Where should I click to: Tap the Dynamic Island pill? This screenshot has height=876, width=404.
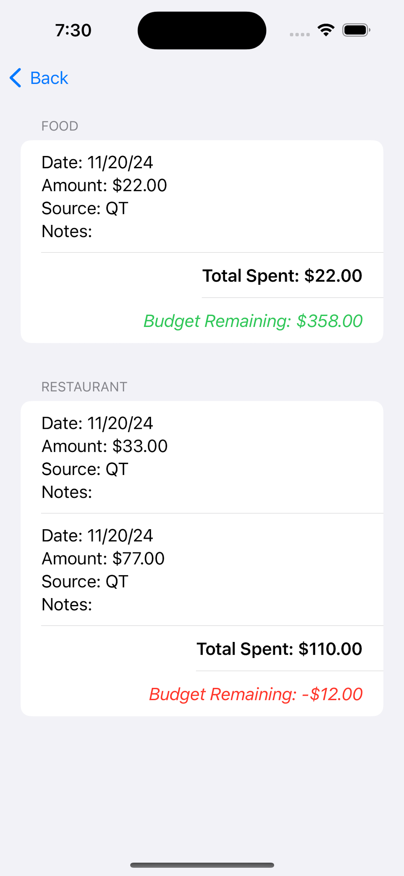tap(202, 30)
